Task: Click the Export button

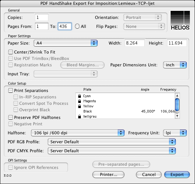Action: pos(177,175)
